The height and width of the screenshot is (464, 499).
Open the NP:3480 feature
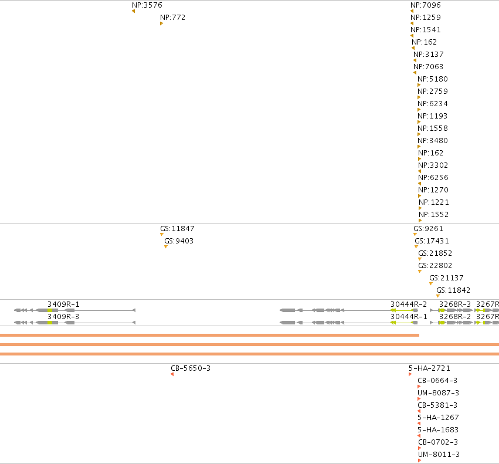[433, 141]
